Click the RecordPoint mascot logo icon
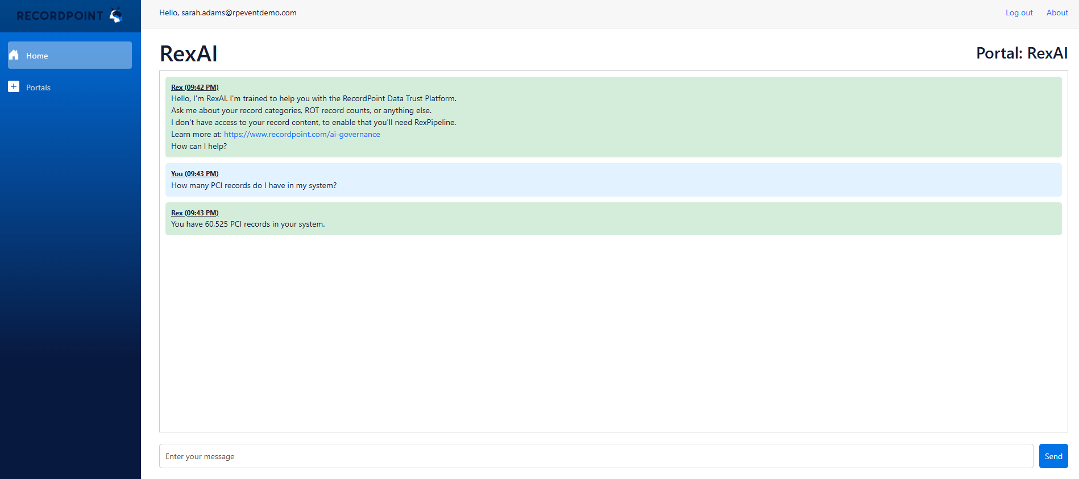 116,15
